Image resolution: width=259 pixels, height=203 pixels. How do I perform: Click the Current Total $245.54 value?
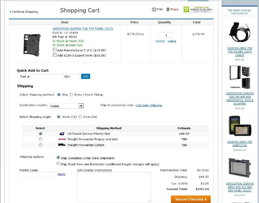click(202, 189)
